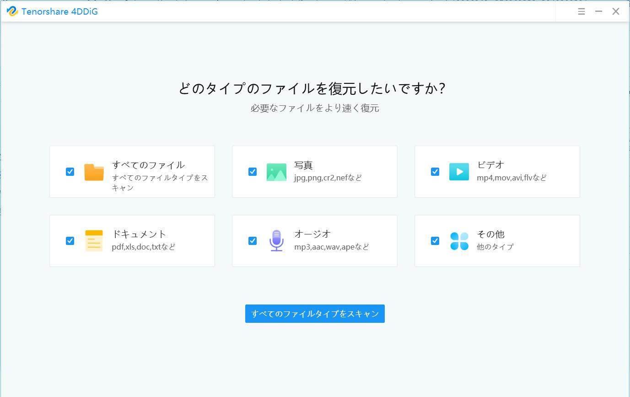Uncheck the すべてのファイル checkbox

pyautogui.click(x=70, y=172)
